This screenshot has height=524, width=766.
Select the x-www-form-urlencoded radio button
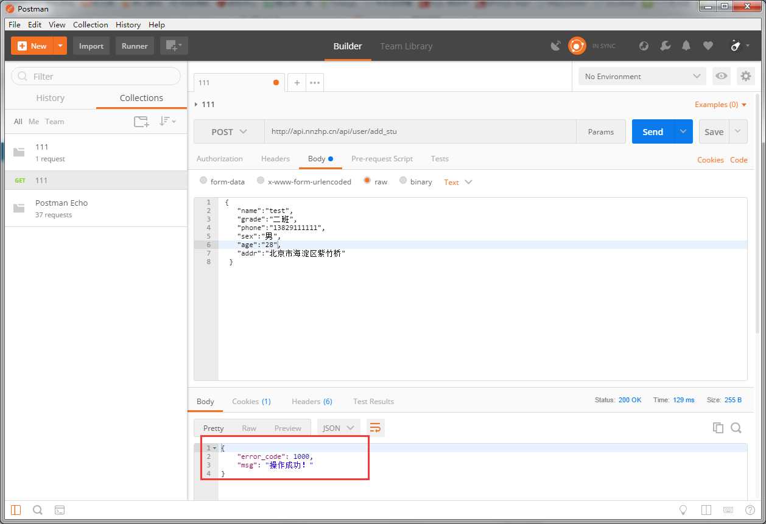261,181
